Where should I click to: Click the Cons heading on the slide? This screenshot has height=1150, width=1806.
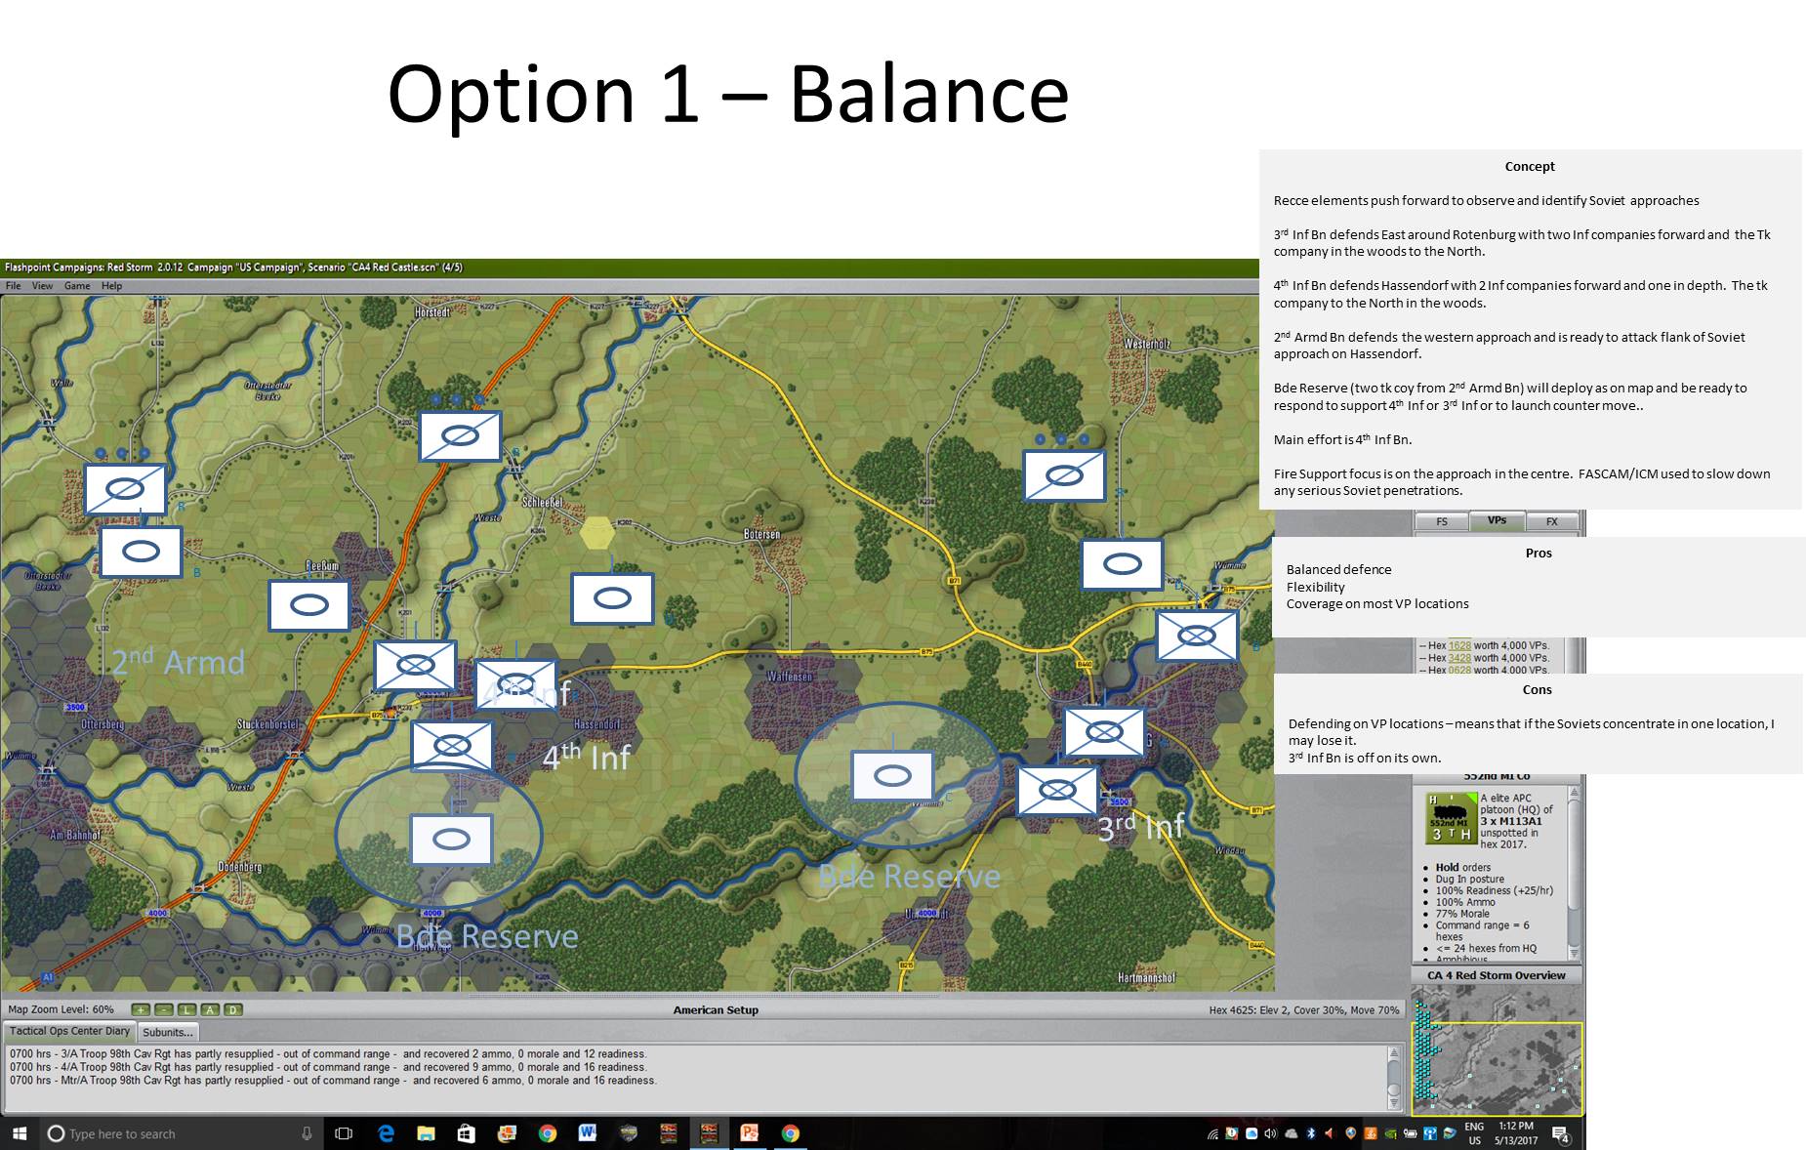1537,689
